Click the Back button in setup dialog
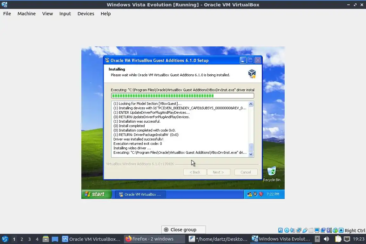 pos(195,172)
